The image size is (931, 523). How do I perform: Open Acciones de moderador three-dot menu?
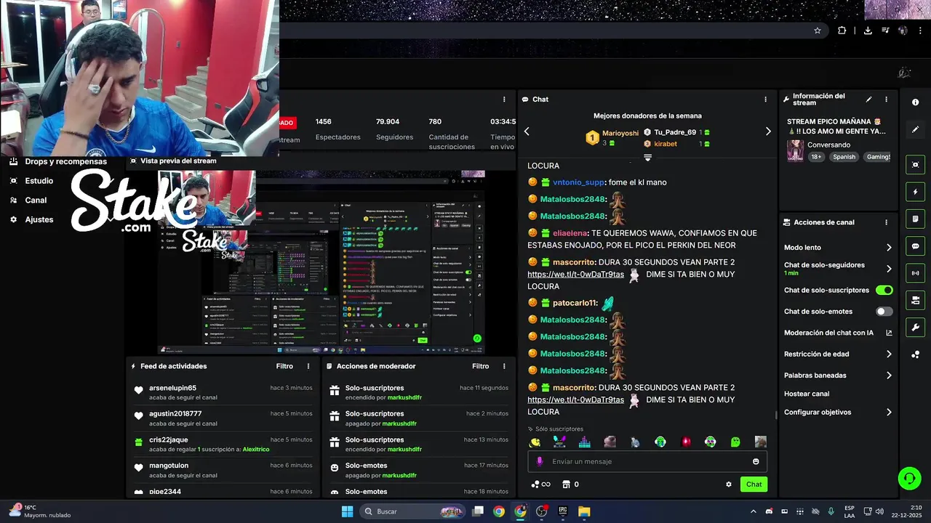coord(504,366)
